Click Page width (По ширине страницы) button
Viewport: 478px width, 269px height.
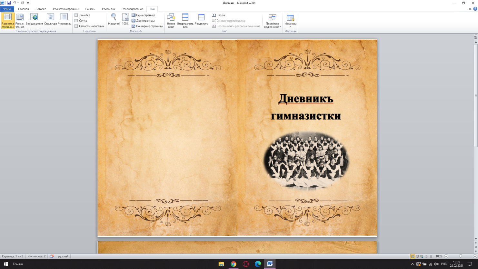point(147,26)
